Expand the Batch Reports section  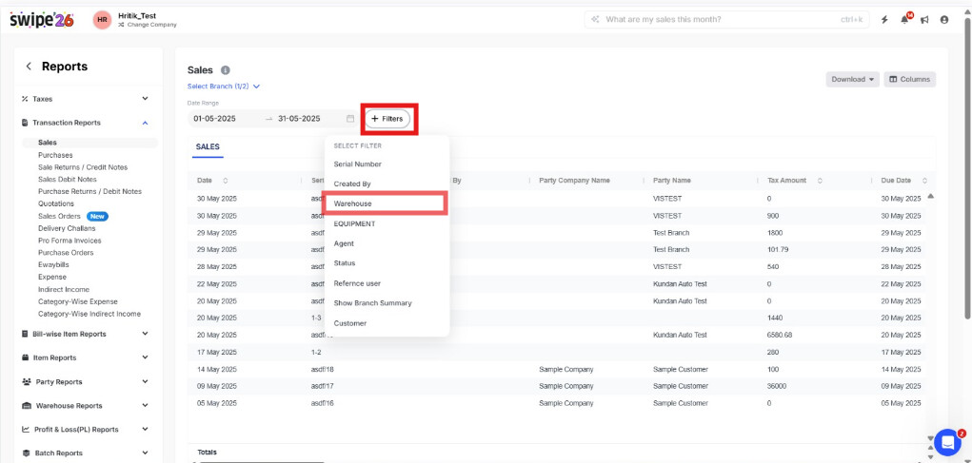click(x=85, y=453)
